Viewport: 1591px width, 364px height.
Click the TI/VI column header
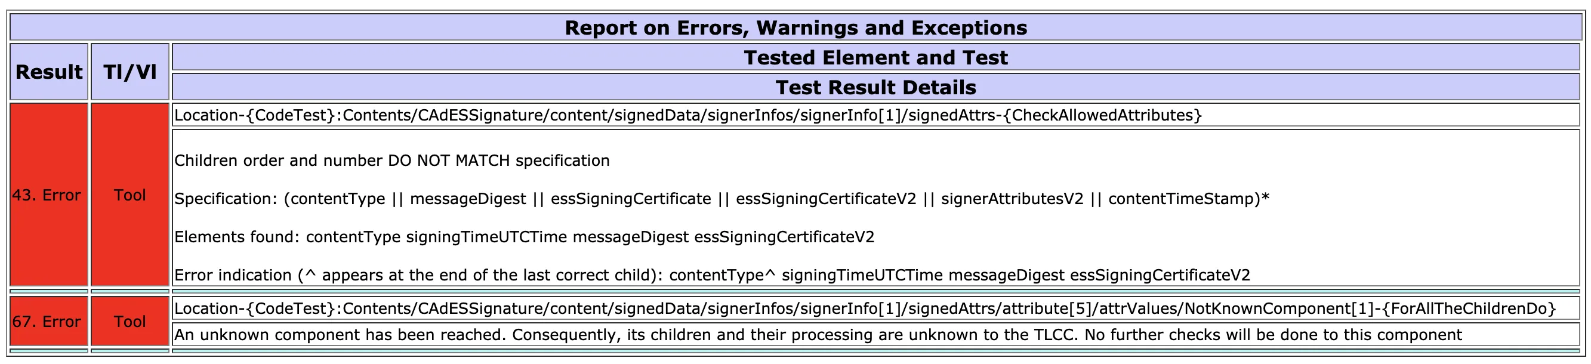pyautogui.click(x=129, y=72)
